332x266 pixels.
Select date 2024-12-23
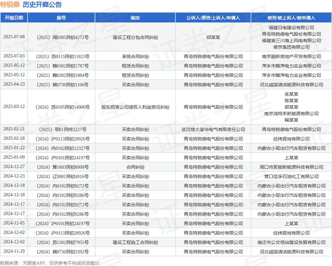14,176
